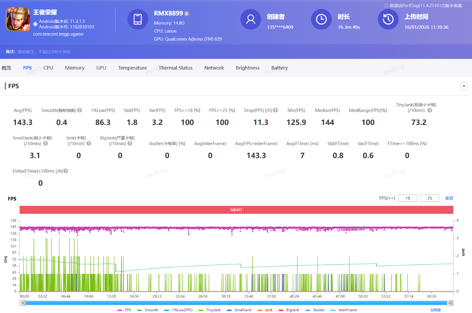Click the creator user profile icon
The height and width of the screenshot is (313, 472).
(250, 19)
